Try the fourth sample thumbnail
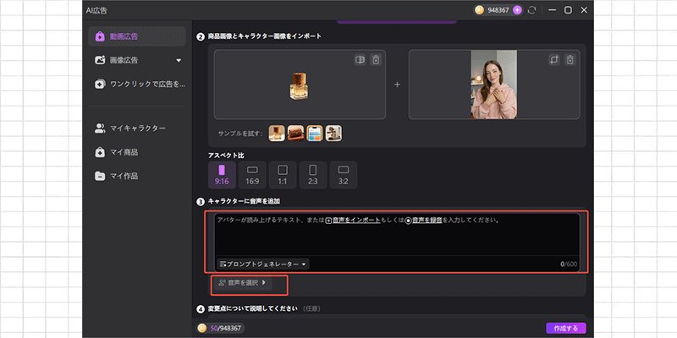The image size is (677, 338). (x=333, y=134)
